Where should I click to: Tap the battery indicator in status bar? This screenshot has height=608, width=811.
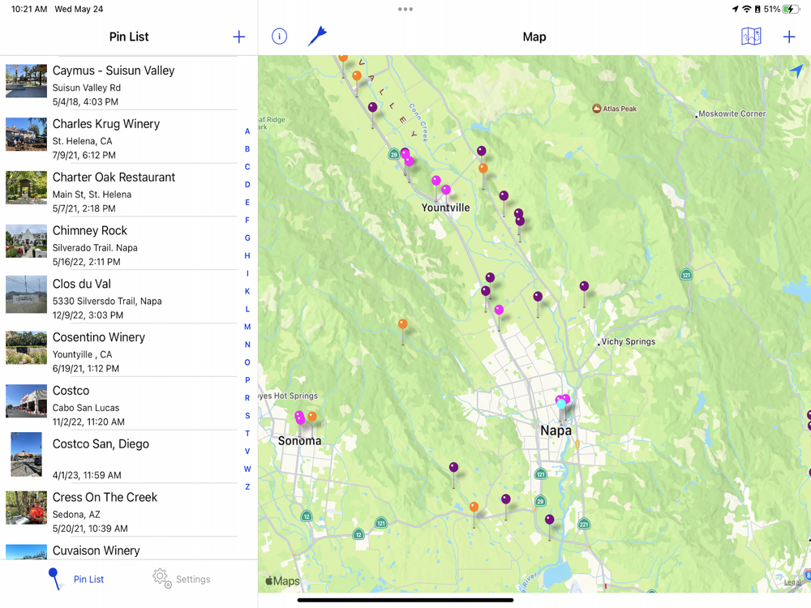click(x=791, y=9)
